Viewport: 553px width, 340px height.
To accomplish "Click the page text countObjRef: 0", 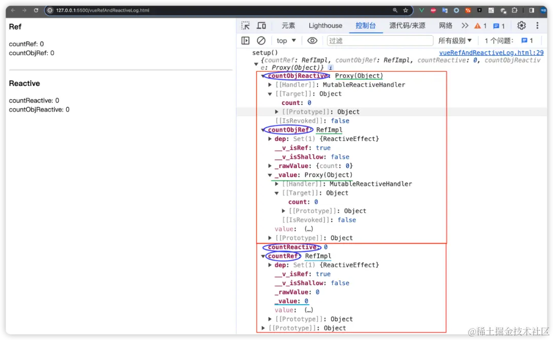I will click(31, 53).
